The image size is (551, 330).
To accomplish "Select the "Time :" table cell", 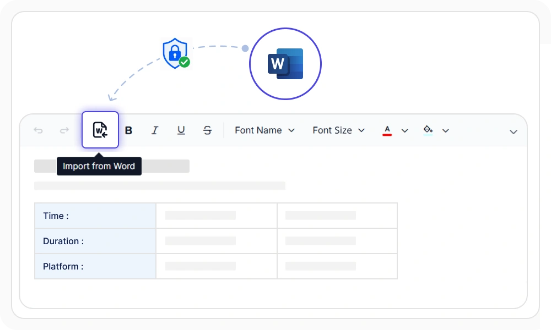I will pyautogui.click(x=95, y=216).
